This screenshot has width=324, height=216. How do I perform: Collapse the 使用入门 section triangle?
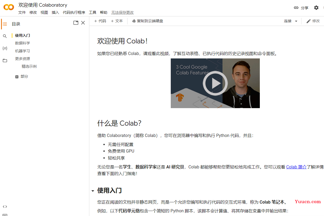pos(93,191)
